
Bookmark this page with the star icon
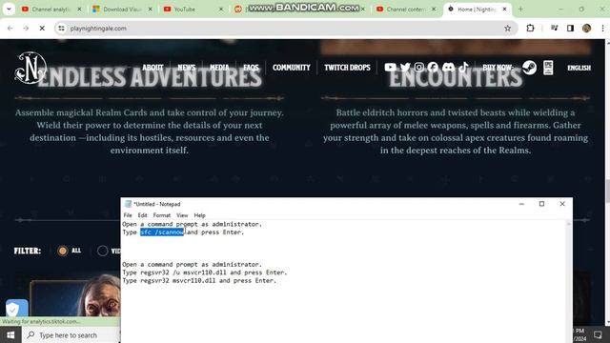[507, 28]
